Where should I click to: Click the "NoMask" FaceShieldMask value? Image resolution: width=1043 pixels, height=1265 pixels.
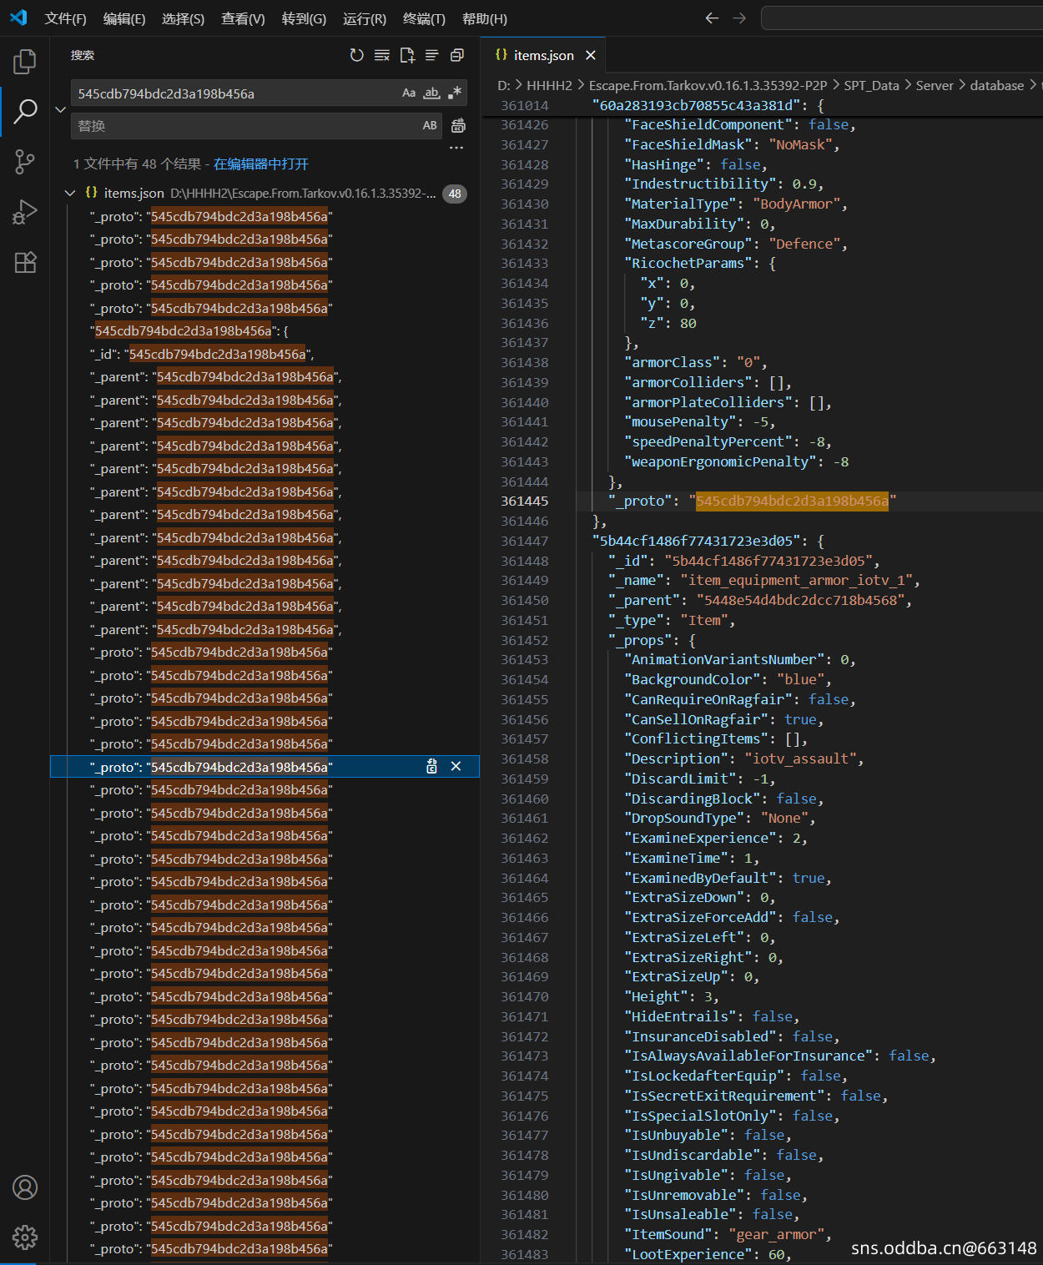(x=804, y=144)
